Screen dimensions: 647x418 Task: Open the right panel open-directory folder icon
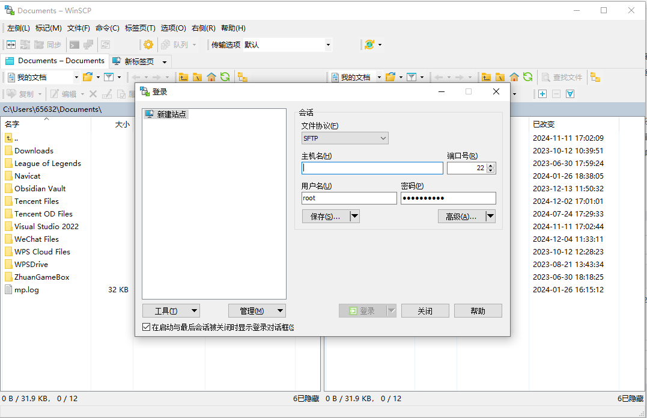click(x=390, y=77)
